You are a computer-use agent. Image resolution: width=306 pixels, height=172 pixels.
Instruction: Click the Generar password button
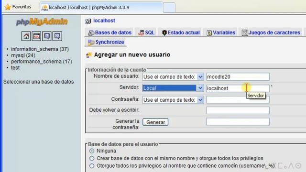(155, 122)
